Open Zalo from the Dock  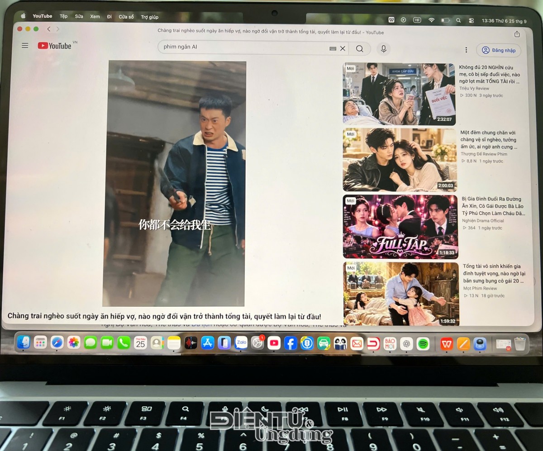coord(241,343)
